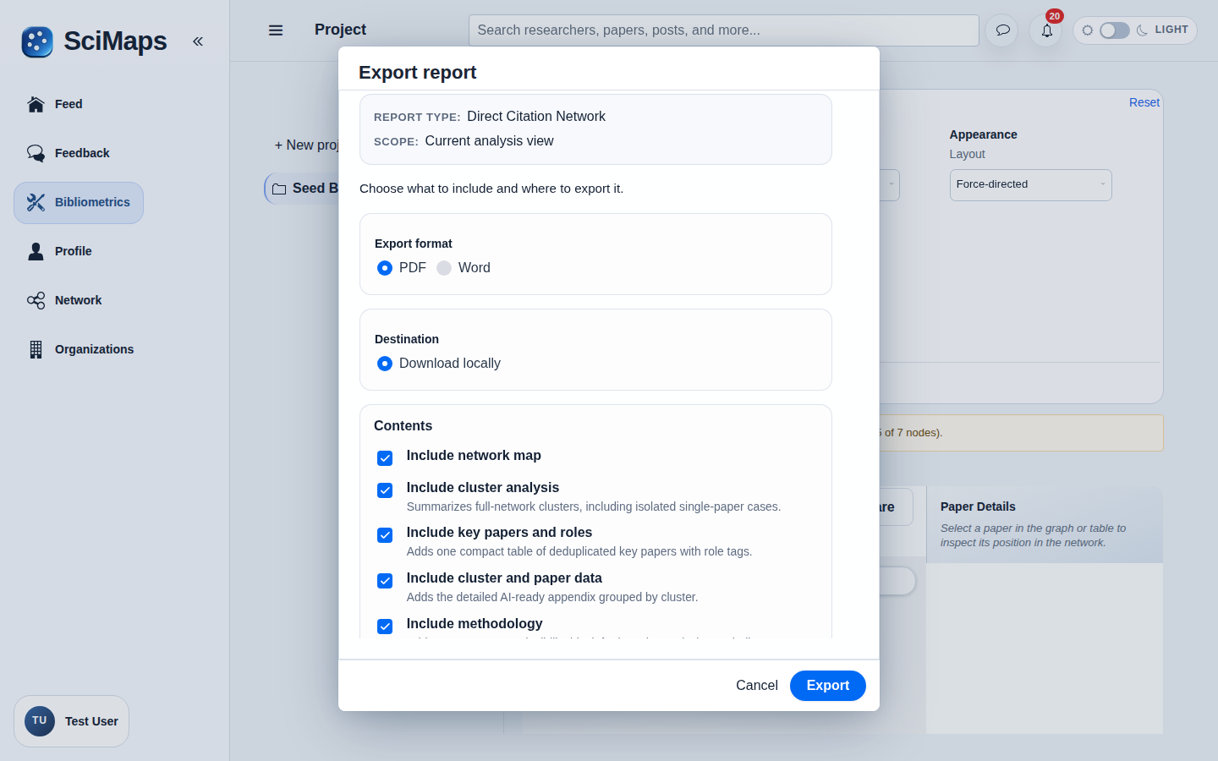Image resolution: width=1218 pixels, height=761 pixels.
Task: Toggle the light/dark theme switch
Action: [1115, 30]
